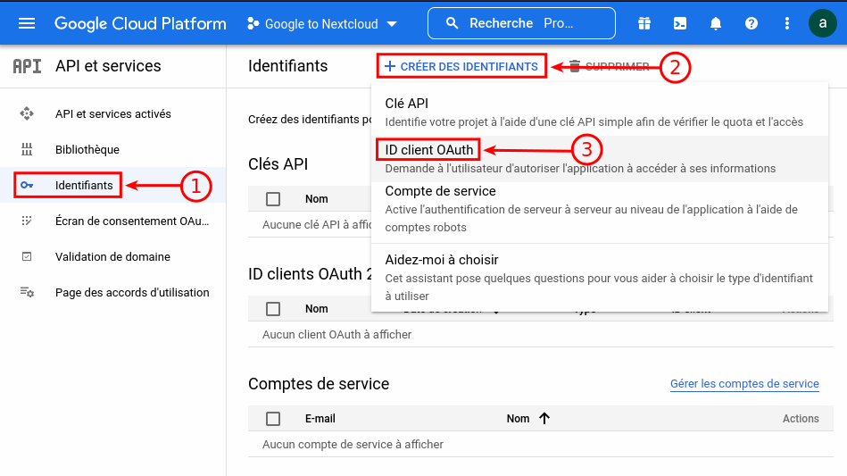Click the Nom header in OAuth clients table
The width and height of the screenshot is (847, 476).
pyautogui.click(x=316, y=308)
